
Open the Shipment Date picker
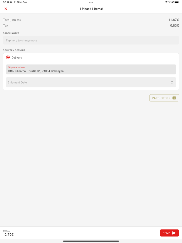91,82
